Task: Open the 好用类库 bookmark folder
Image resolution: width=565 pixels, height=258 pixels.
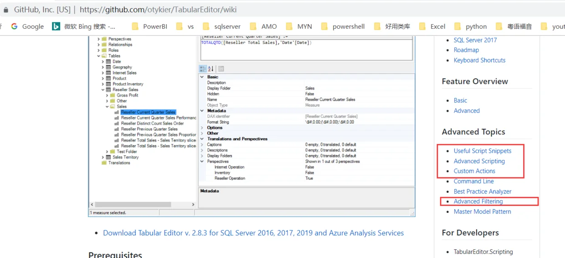Action: (x=392, y=26)
